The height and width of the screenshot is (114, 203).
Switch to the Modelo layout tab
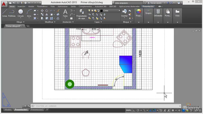pos(8,110)
